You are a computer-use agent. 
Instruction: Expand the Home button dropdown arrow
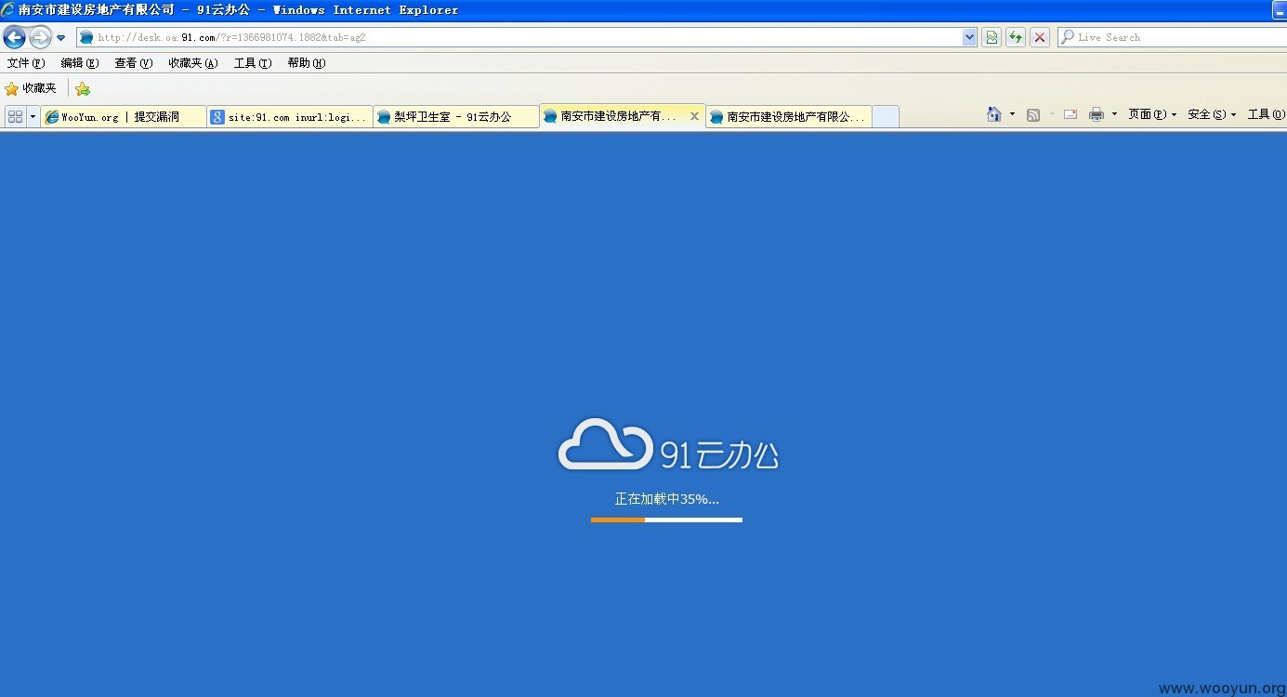(1012, 114)
